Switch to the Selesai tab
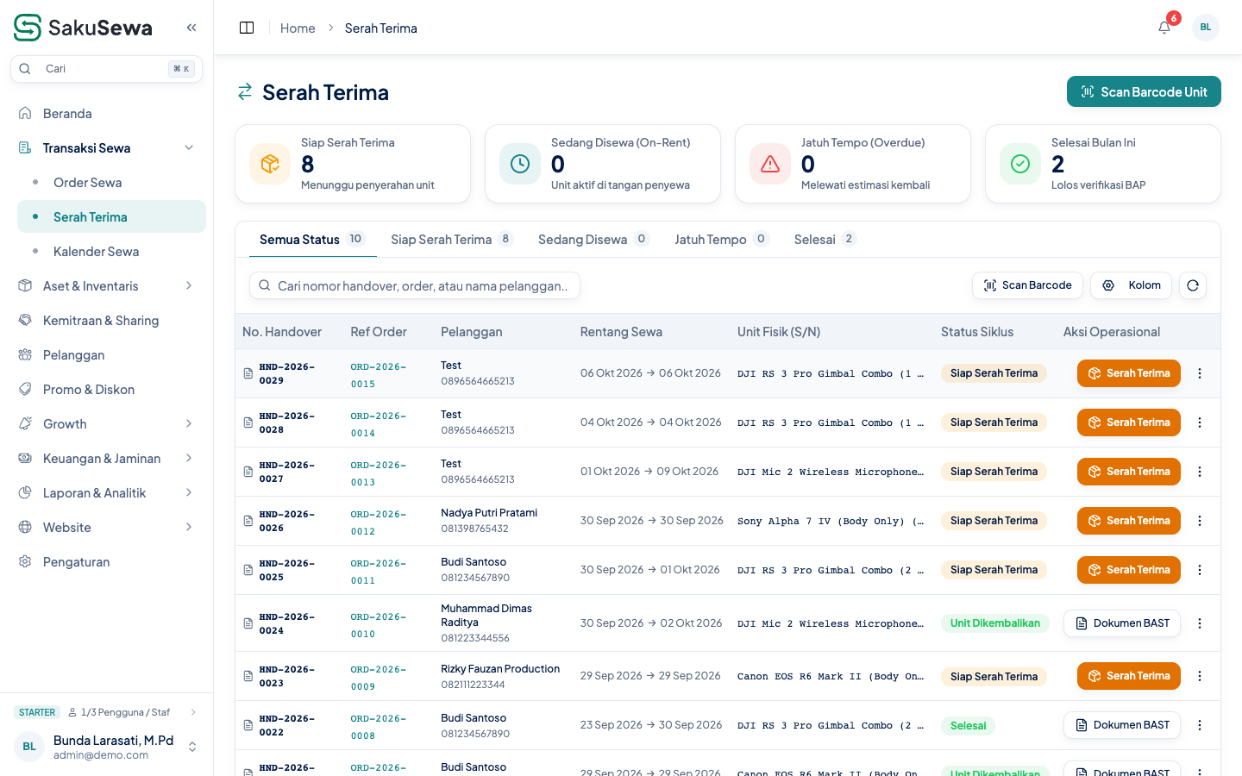The width and height of the screenshot is (1242, 776). point(825,240)
